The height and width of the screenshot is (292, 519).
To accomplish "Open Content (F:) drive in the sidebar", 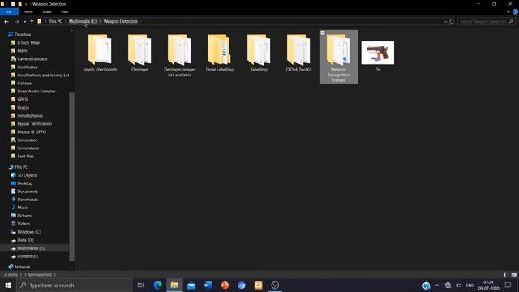I will tap(28, 256).
